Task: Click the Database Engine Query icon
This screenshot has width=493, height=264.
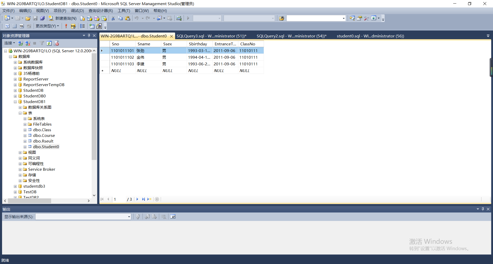Action: (x=82, y=18)
